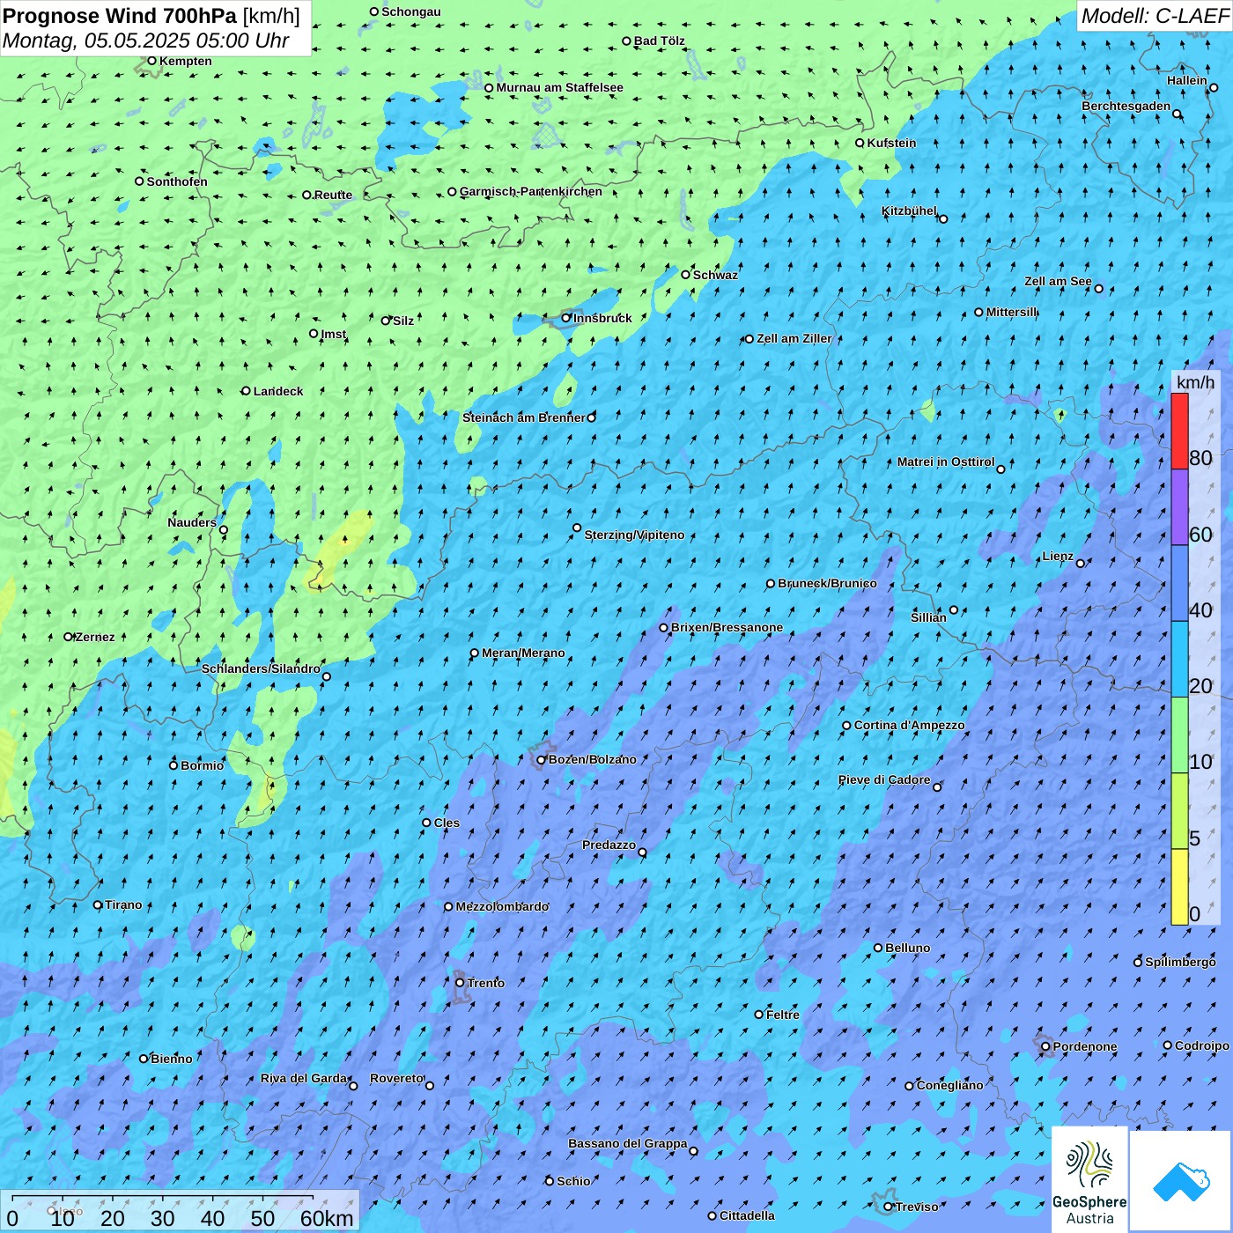Click the '60km' scale bar label
Image resolution: width=1233 pixels, height=1233 pixels.
pos(327,1218)
